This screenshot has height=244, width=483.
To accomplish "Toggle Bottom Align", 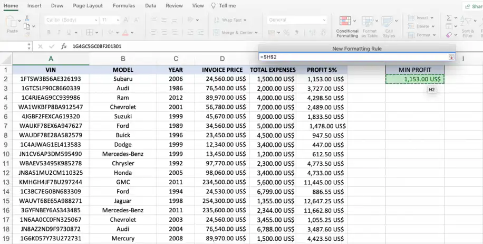I will (175, 20).
